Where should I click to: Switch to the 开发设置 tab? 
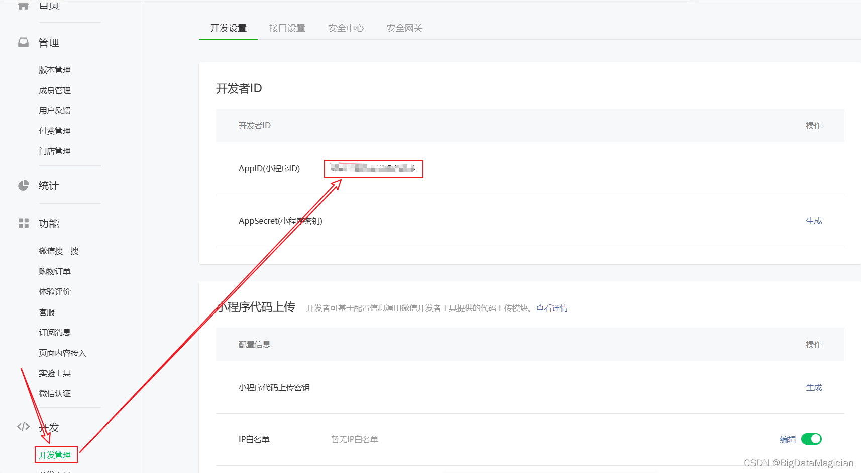pos(229,28)
